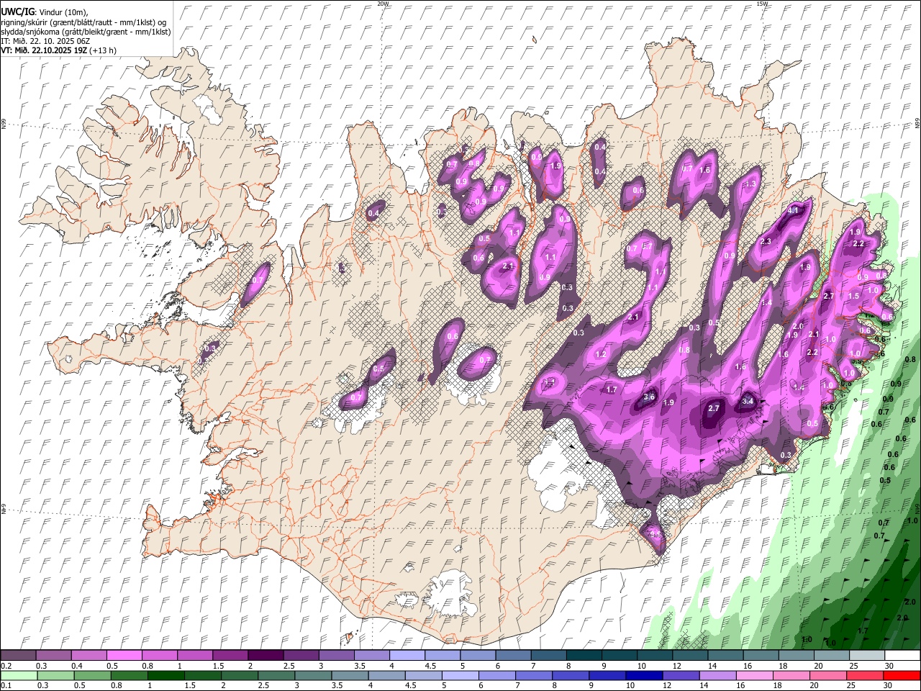Select the 12 label on the upper snow legend
921x691 pixels.
pyautogui.click(x=676, y=666)
